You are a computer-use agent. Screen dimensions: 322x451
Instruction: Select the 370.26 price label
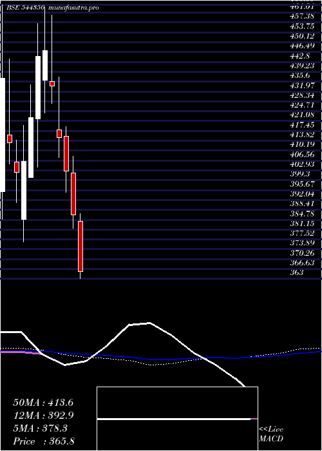click(x=302, y=253)
